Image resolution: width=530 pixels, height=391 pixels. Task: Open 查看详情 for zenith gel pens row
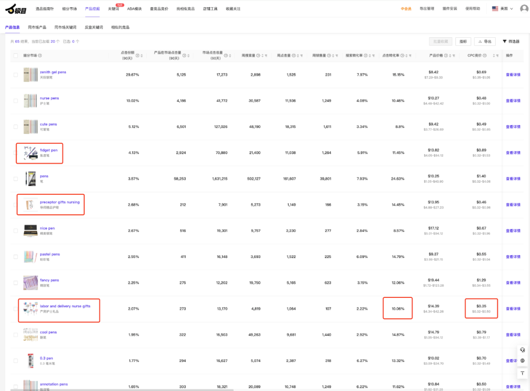point(513,75)
